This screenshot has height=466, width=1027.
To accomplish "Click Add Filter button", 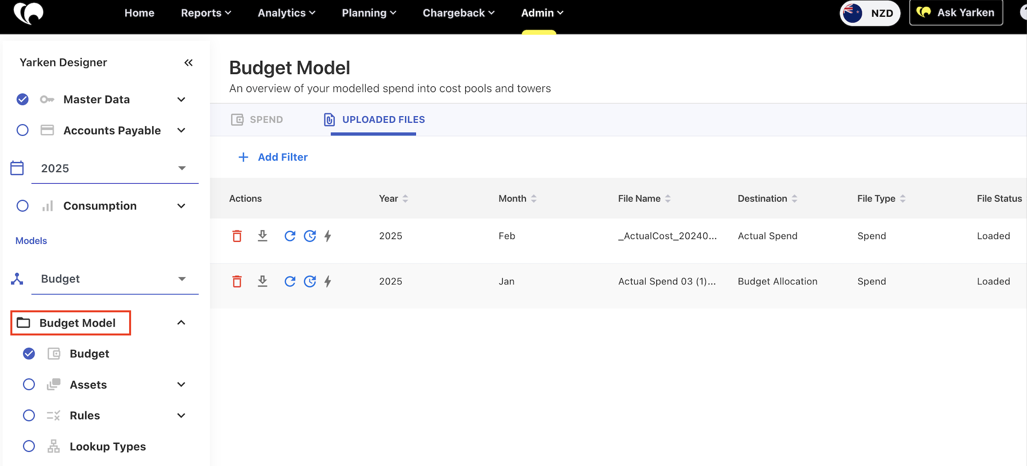I will click(273, 157).
